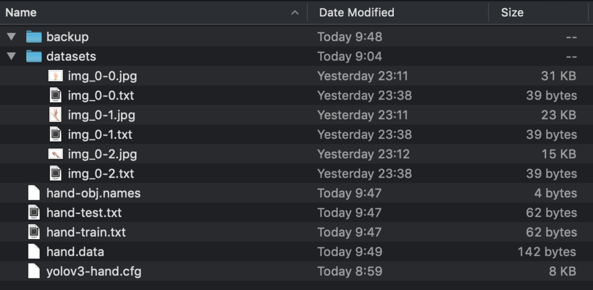The image size is (593, 290).
Task: Click the datasets folder icon
Action: 34,57
